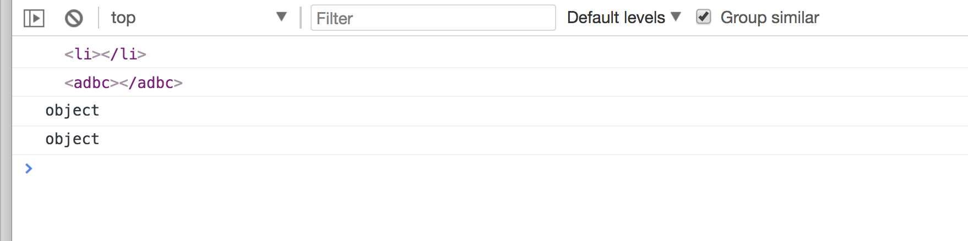Clear the console output
Image resolution: width=968 pixels, height=241 pixels.
point(74,18)
